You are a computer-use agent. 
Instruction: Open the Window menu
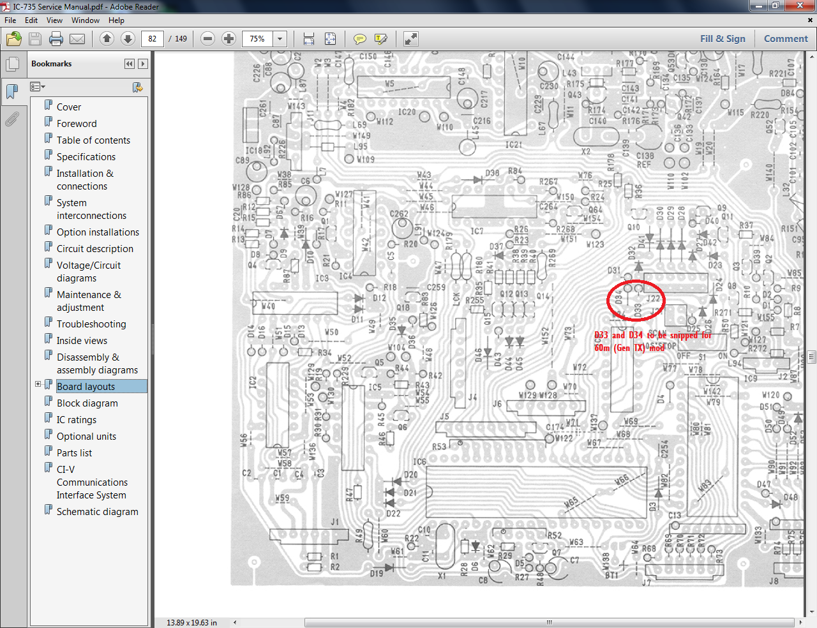pos(86,20)
